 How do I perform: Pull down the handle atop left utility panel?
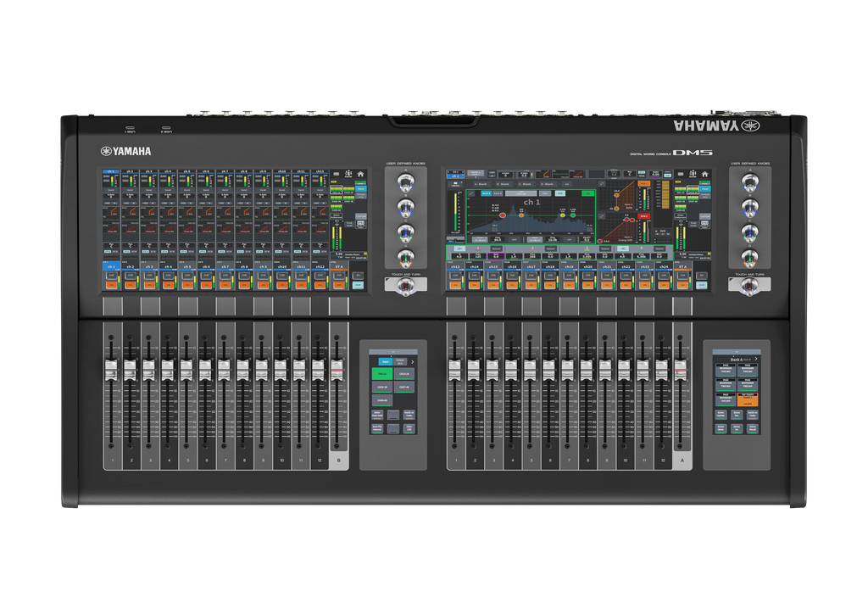(x=393, y=352)
